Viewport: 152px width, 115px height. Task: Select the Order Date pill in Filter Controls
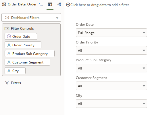[21, 36]
